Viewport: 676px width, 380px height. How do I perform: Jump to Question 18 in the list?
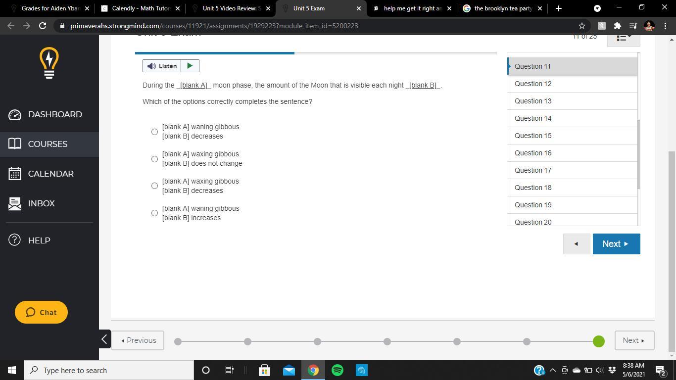click(572, 188)
